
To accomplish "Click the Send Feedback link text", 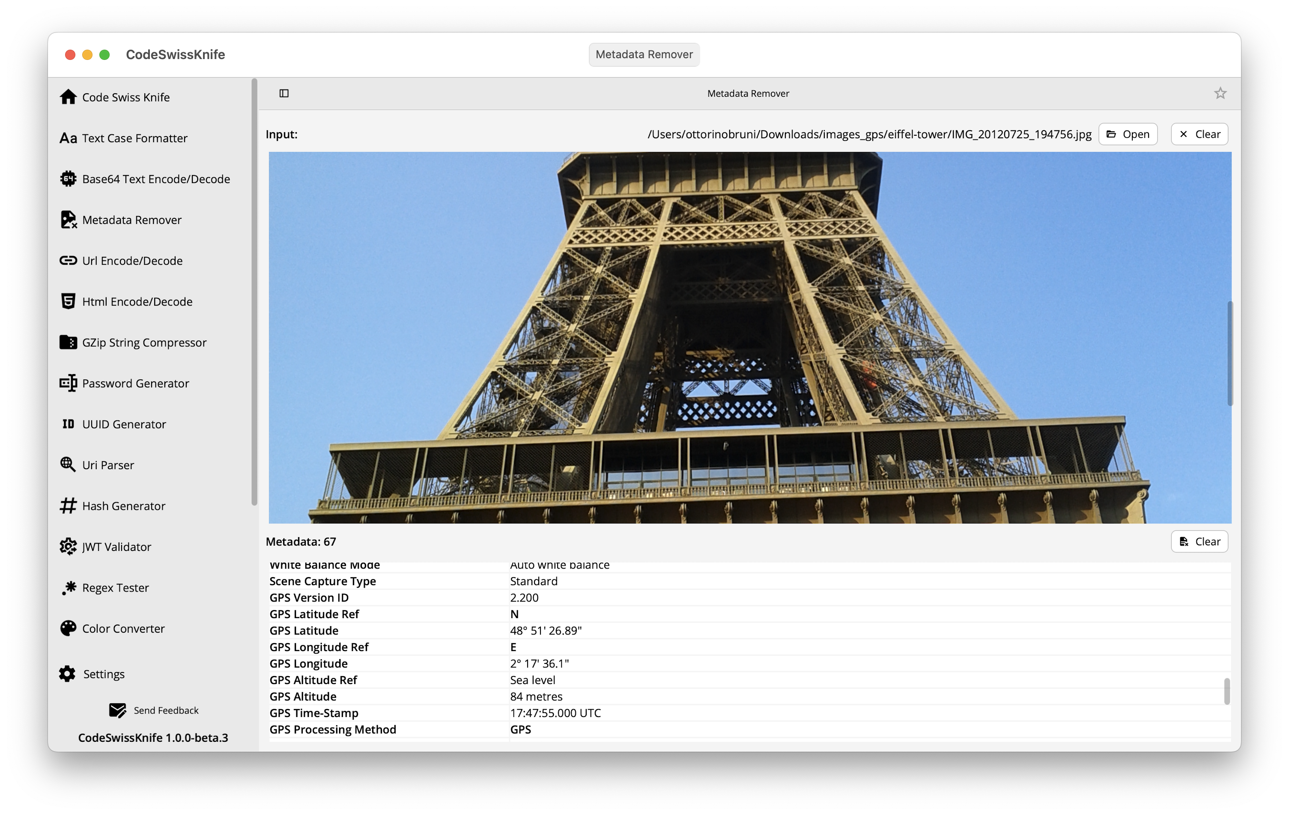I will pos(166,710).
